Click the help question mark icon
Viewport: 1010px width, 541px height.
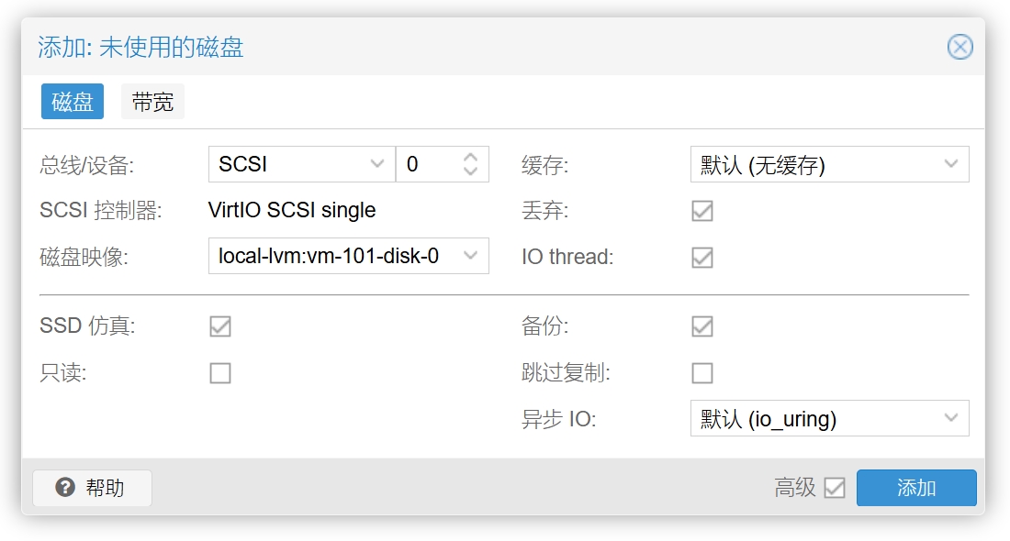pyautogui.click(x=65, y=487)
